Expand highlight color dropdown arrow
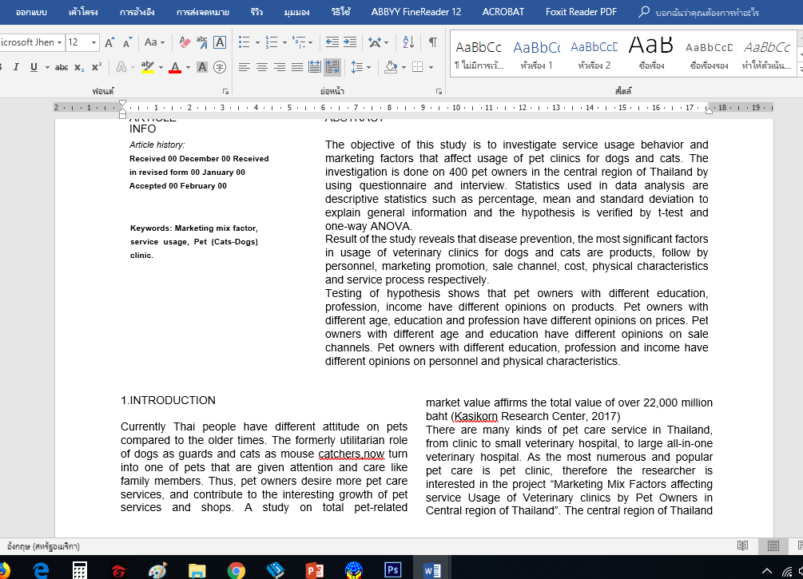Image resolution: width=803 pixels, height=579 pixels. click(161, 67)
